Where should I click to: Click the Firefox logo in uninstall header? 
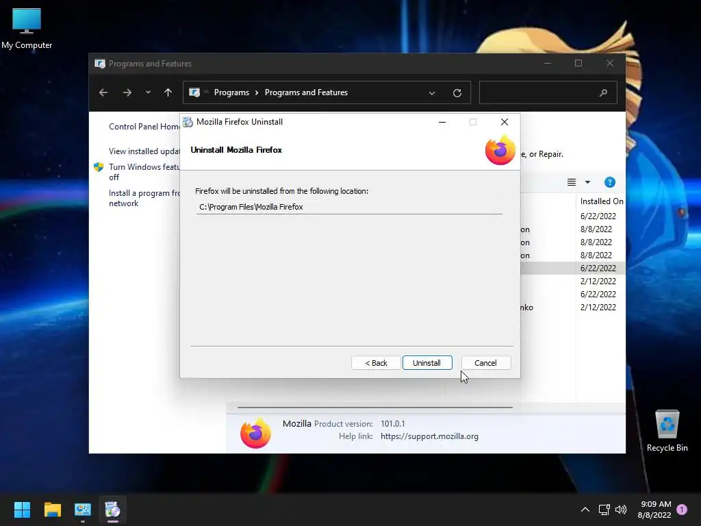(x=500, y=150)
